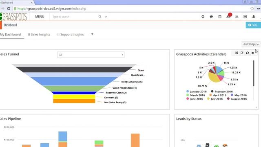Bookmark this page with star icon
This screenshot has width=261, height=147.
click(x=252, y=9)
